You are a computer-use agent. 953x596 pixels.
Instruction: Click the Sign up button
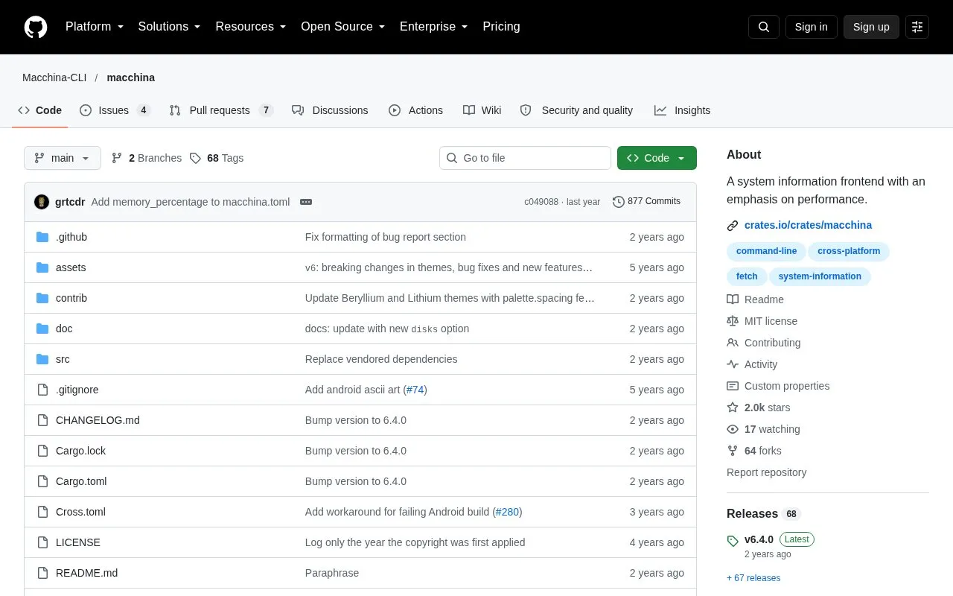pyautogui.click(x=871, y=27)
